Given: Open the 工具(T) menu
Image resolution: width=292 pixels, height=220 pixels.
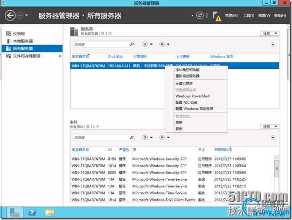Looking at the screenshot, I should (x=248, y=16).
